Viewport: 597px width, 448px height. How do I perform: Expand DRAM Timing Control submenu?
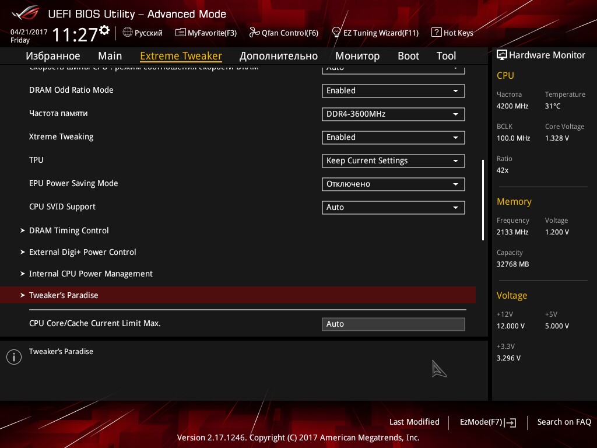click(69, 230)
